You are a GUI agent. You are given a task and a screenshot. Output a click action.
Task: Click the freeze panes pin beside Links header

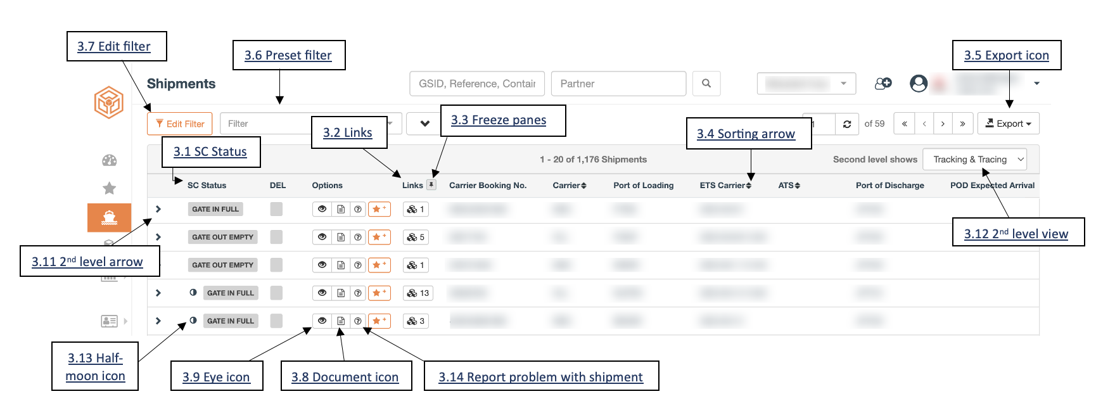click(x=431, y=185)
